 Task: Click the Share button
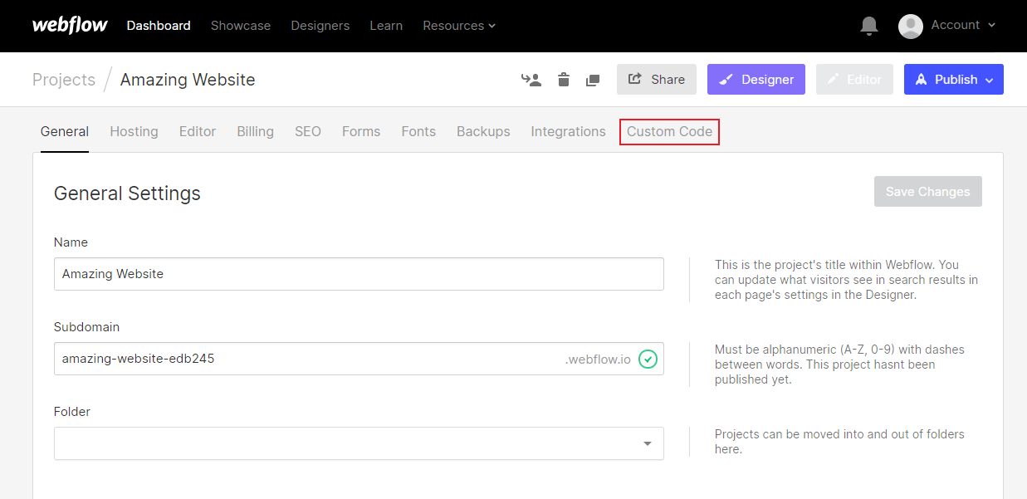(x=657, y=80)
